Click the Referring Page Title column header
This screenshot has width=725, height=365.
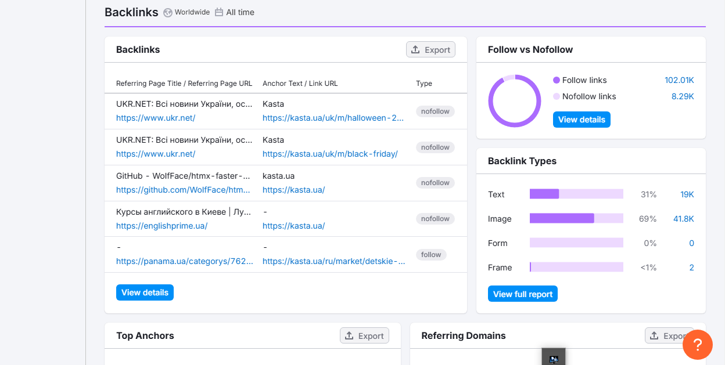pyautogui.click(x=184, y=84)
